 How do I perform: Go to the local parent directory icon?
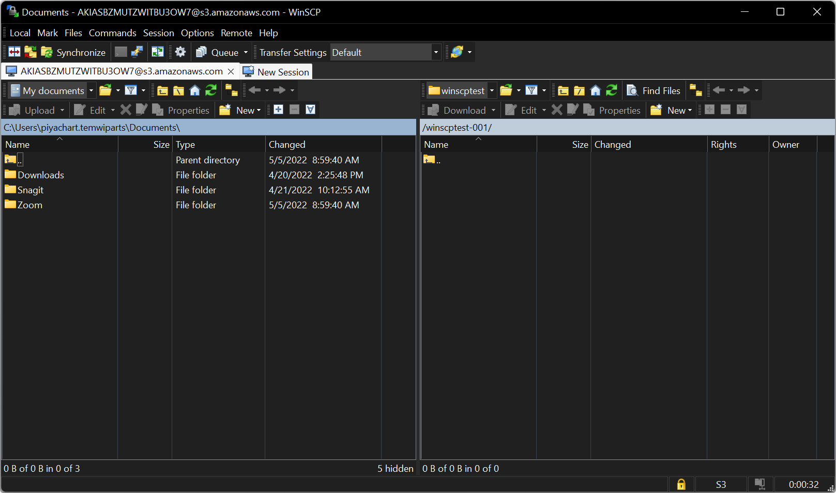162,90
